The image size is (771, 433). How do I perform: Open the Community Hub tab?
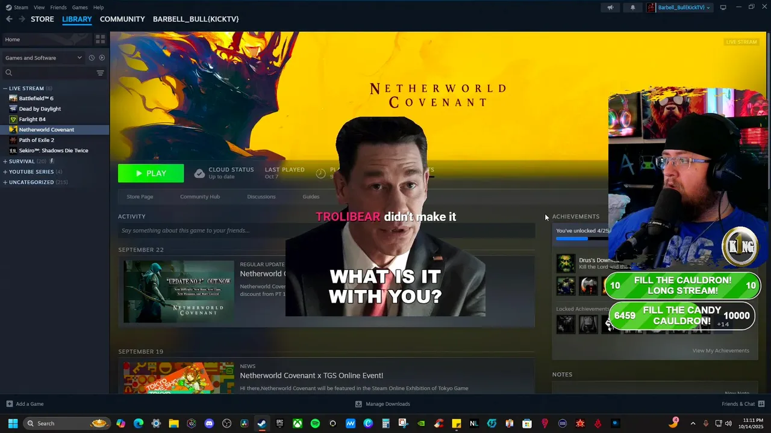click(200, 197)
